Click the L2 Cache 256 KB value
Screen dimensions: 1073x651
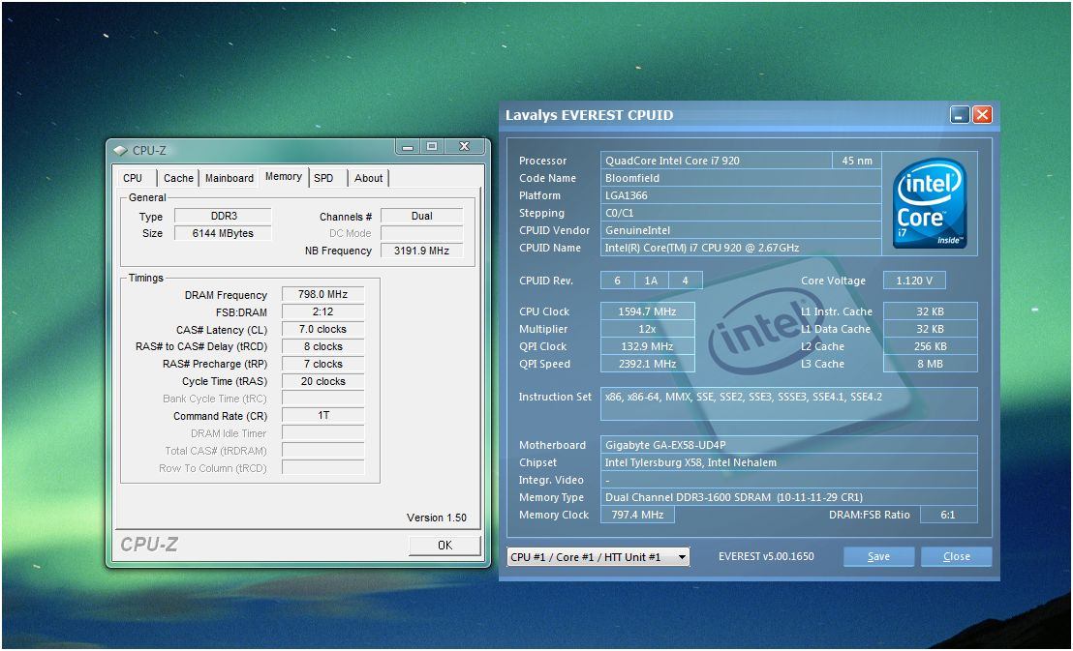point(930,346)
